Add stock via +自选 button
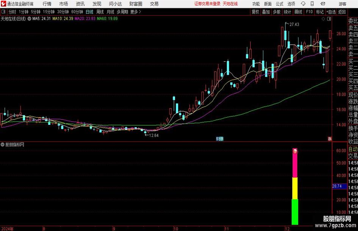Viewport: 358px width, 231px height. point(331,12)
